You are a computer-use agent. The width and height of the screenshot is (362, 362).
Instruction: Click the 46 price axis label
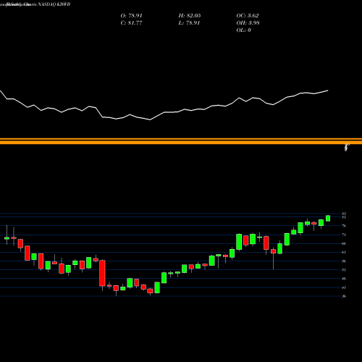click(x=344, y=279)
